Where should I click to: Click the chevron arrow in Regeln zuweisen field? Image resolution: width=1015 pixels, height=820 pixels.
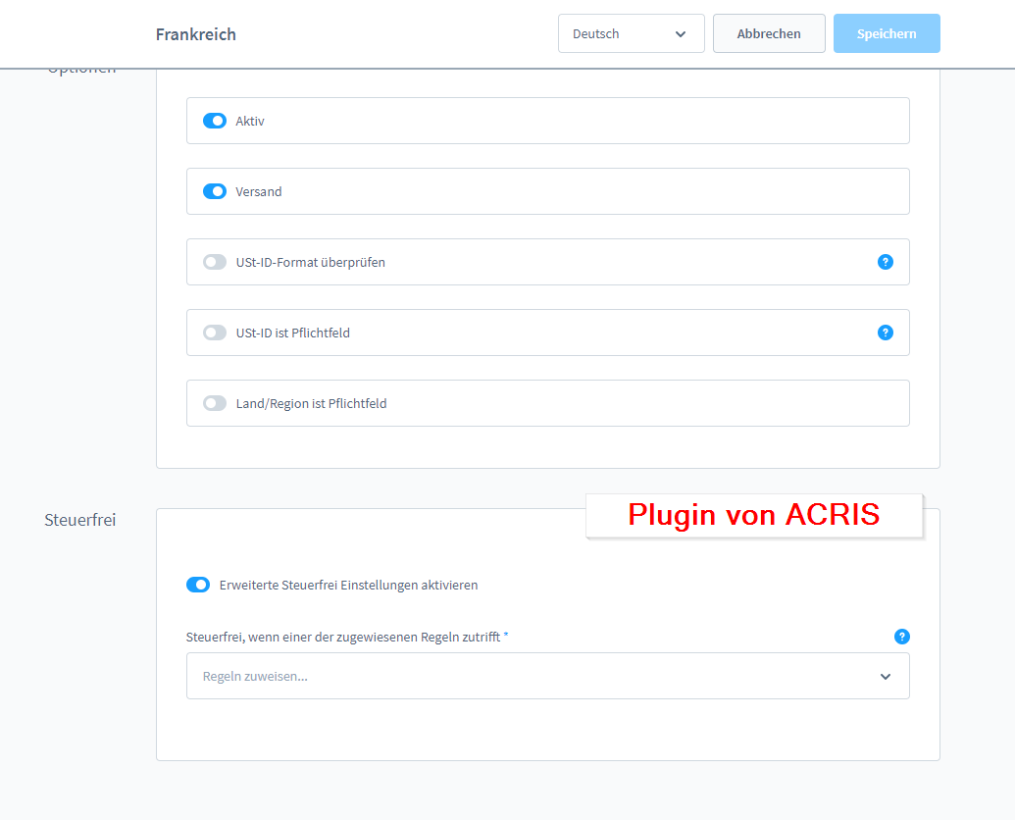[x=885, y=676]
